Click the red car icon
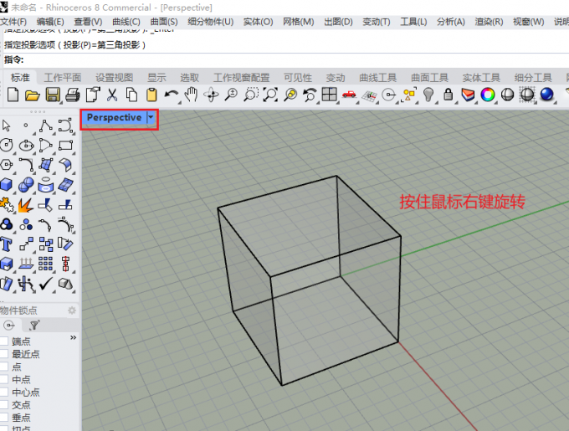Viewport: 569px width, 431px height. pos(349,95)
